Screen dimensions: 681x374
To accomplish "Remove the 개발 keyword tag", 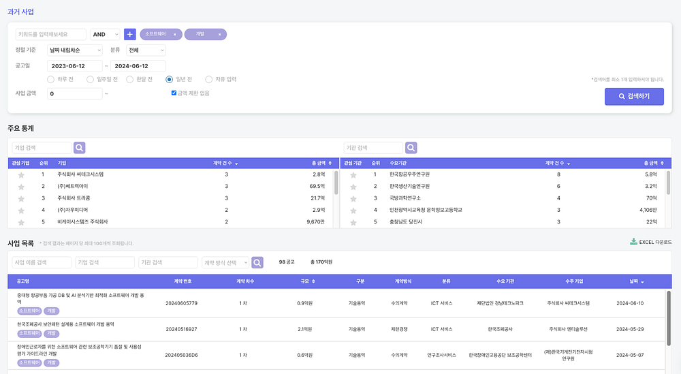I will tap(219, 34).
